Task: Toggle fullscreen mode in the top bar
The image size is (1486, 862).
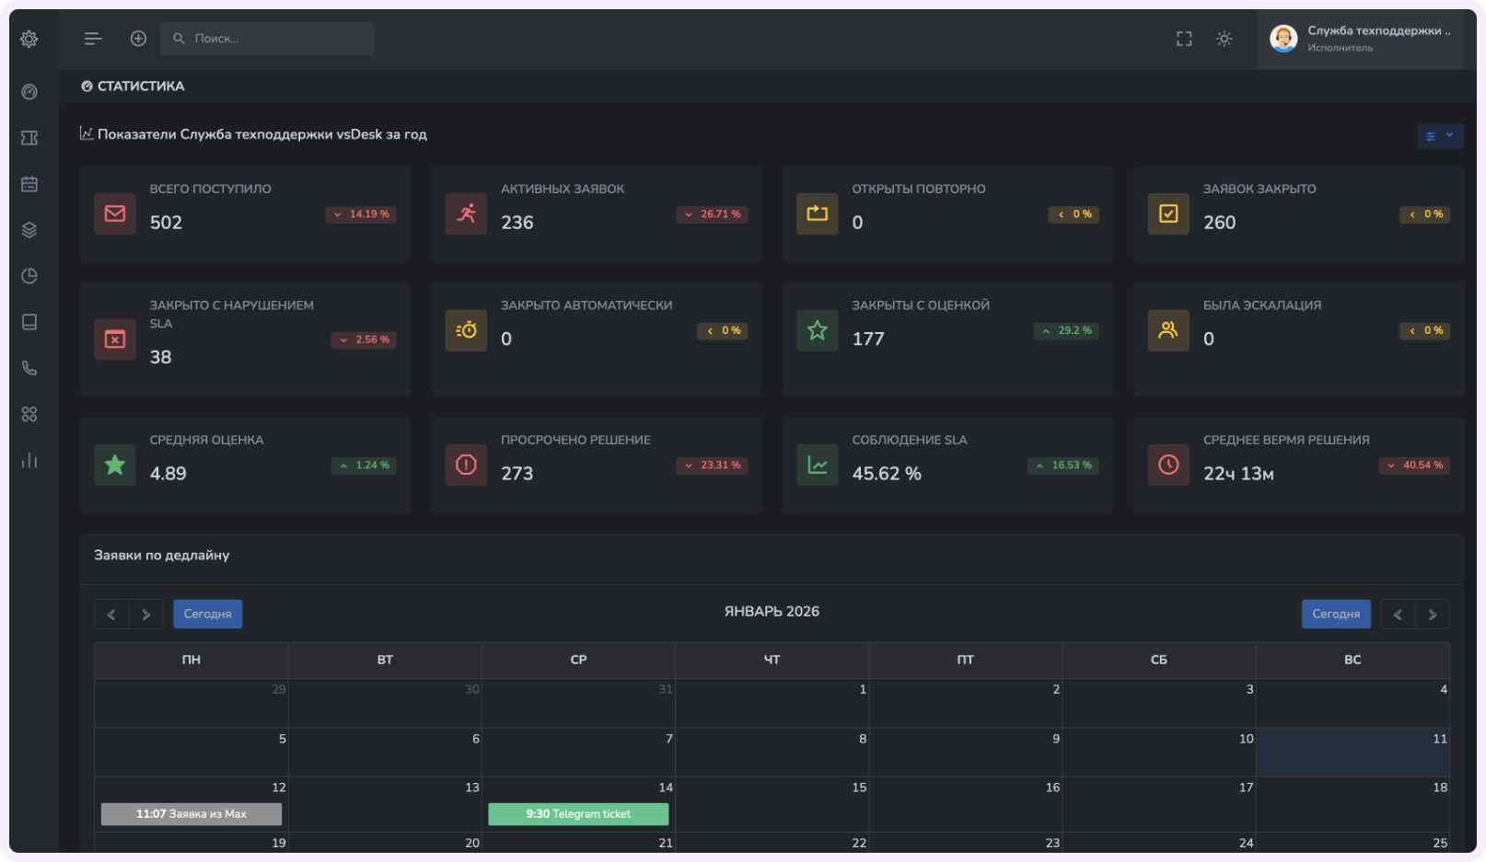Action: [x=1184, y=39]
